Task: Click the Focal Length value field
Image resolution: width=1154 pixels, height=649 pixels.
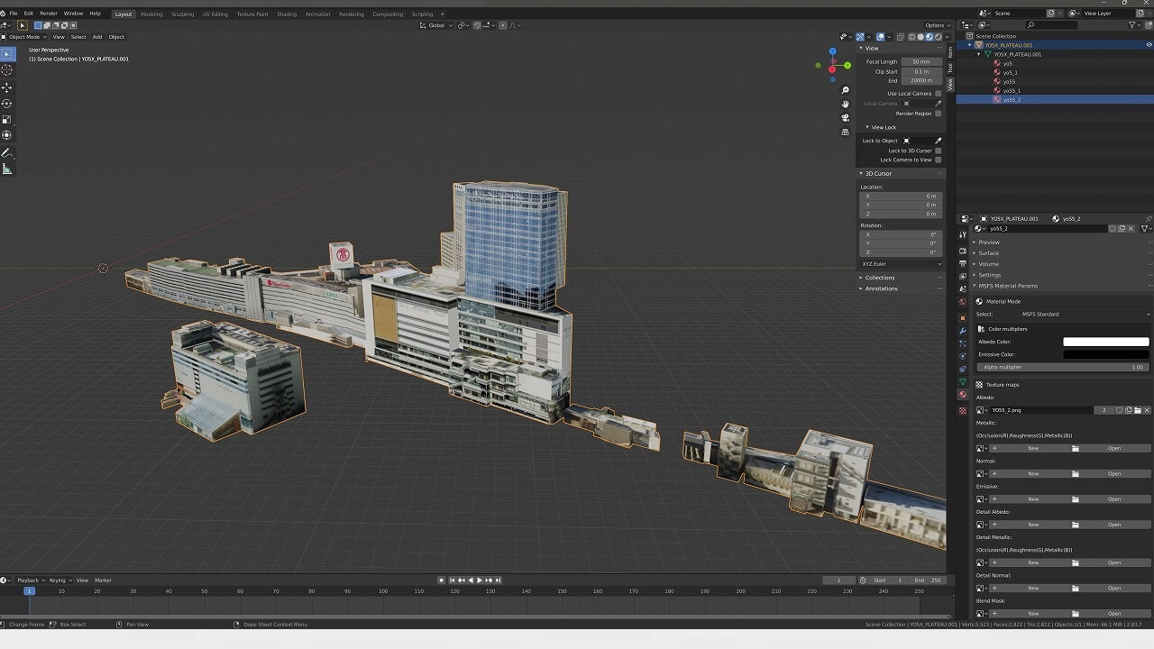Action: click(x=920, y=62)
